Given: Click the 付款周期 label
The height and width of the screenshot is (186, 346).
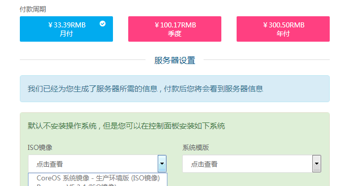Looking at the screenshot, I should [x=33, y=9].
